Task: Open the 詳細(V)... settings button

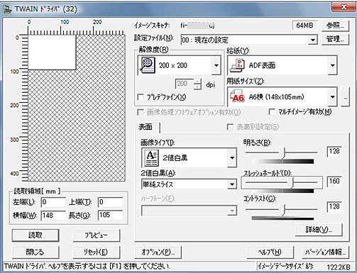Action: click(319, 229)
